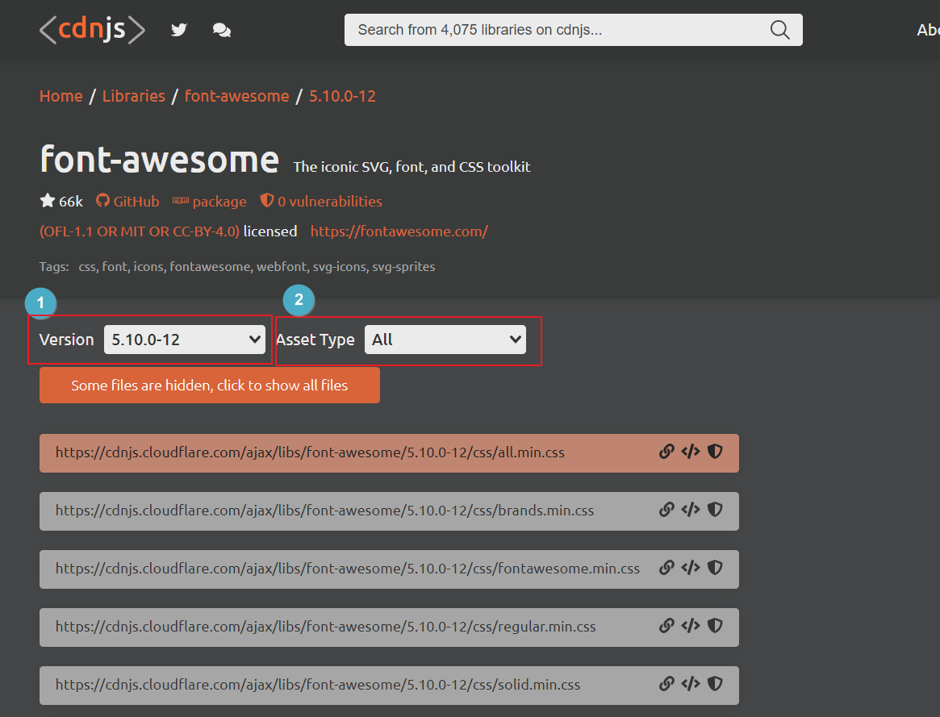The image size is (940, 717).
Task: Select the all.min.css URL row
Action: 389,453
